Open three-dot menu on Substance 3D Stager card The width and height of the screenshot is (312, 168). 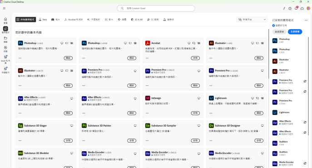tap(20, 141)
